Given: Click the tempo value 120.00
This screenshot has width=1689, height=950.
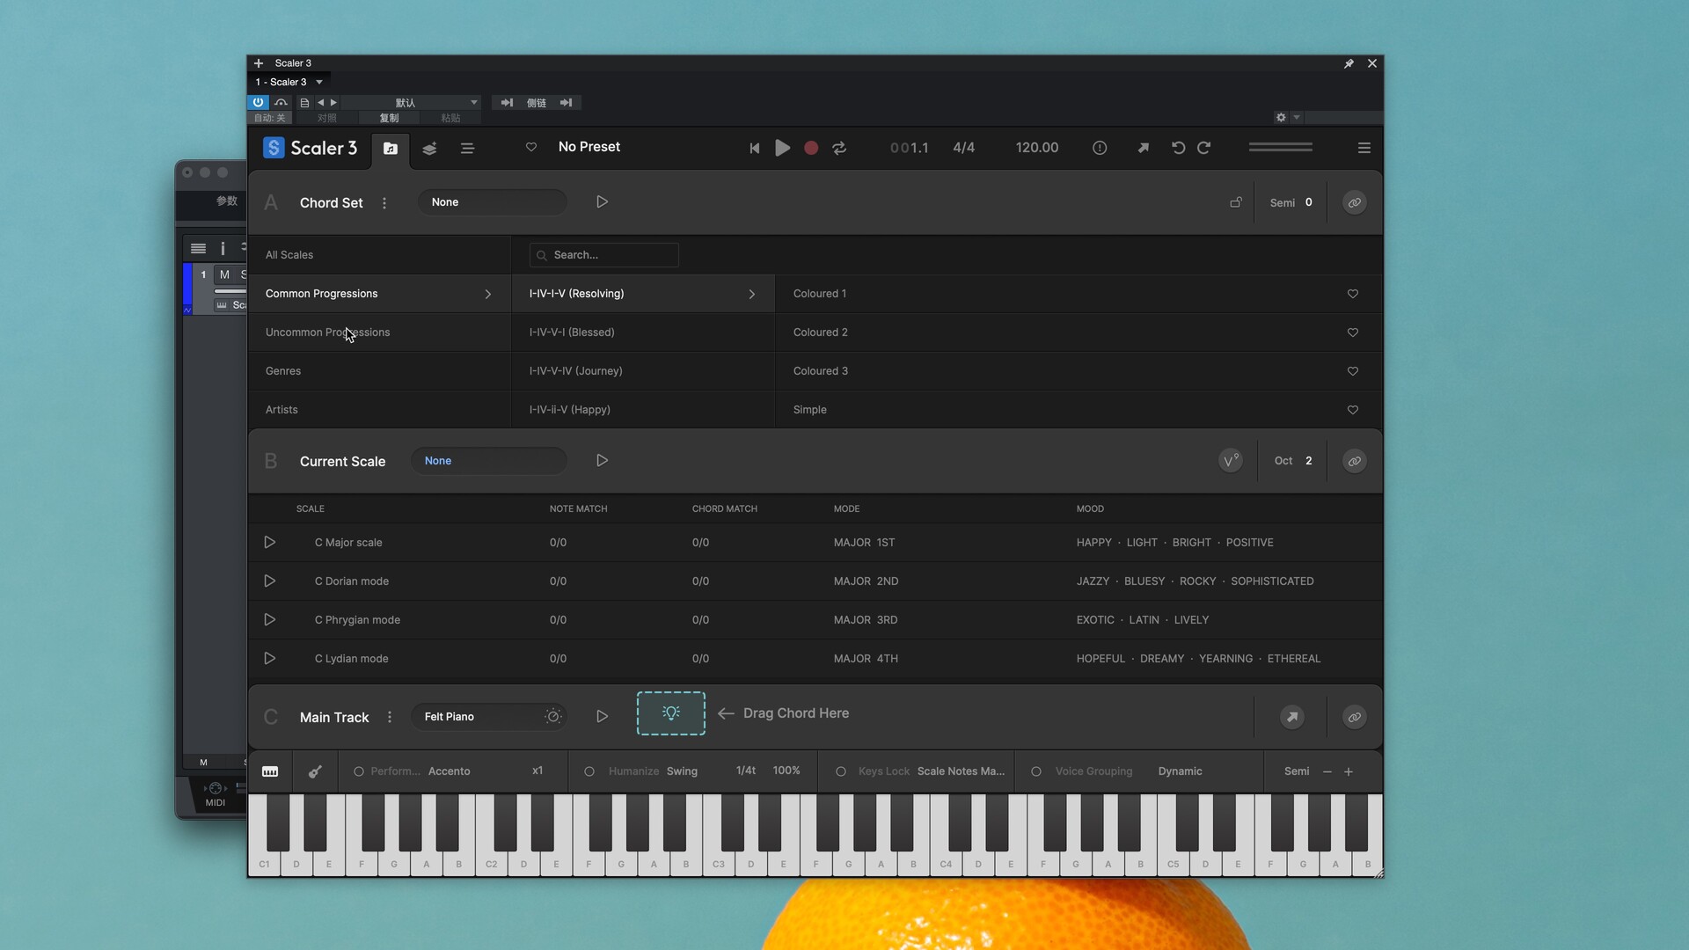Looking at the screenshot, I should (x=1037, y=148).
